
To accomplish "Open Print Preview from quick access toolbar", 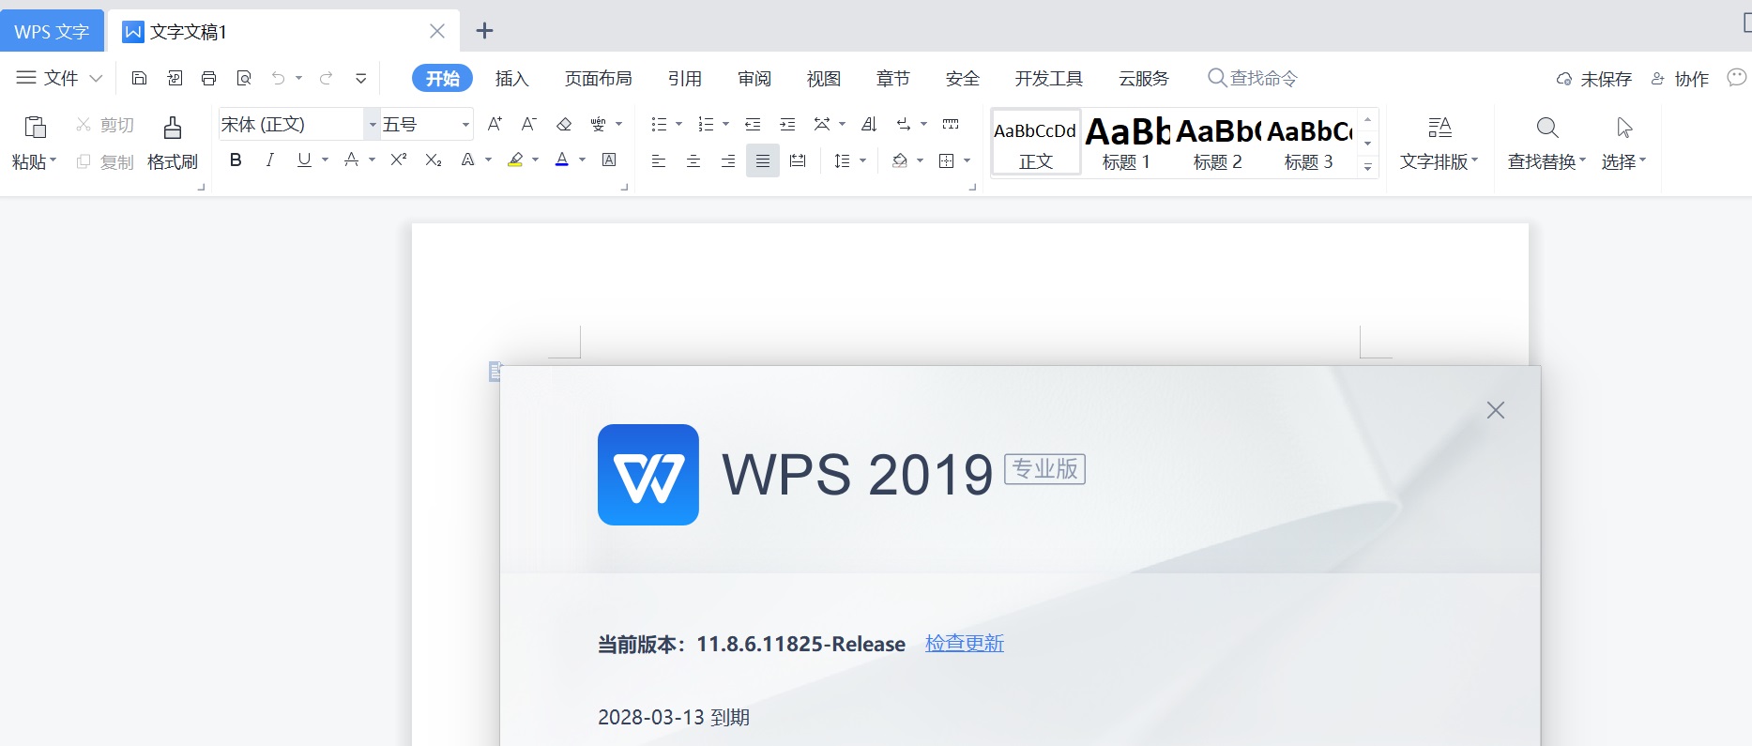I will click(x=244, y=78).
